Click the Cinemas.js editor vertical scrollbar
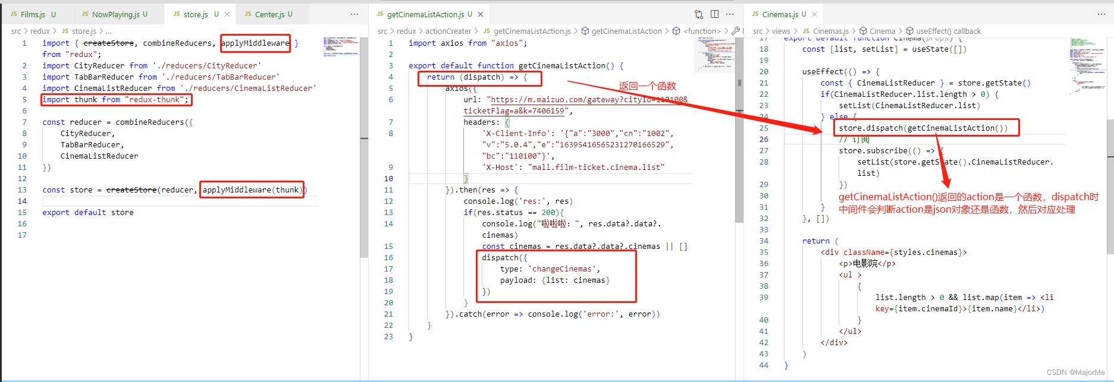Screen dimensions: 1114x382 click(x=1110, y=187)
